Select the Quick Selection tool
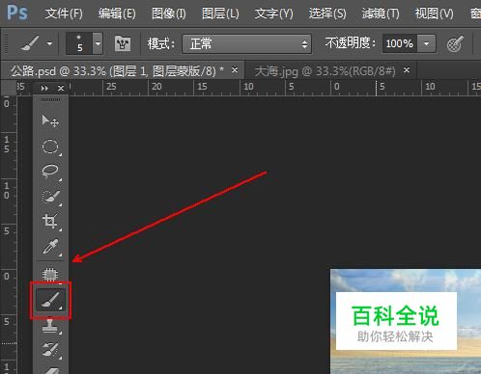This screenshot has width=481, height=374. (50, 197)
